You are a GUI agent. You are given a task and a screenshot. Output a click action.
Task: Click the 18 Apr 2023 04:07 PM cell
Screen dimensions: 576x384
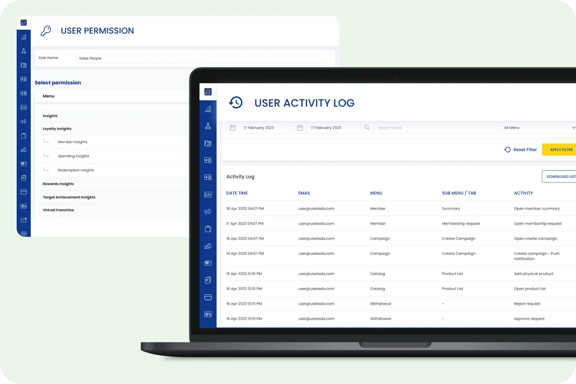(245, 209)
